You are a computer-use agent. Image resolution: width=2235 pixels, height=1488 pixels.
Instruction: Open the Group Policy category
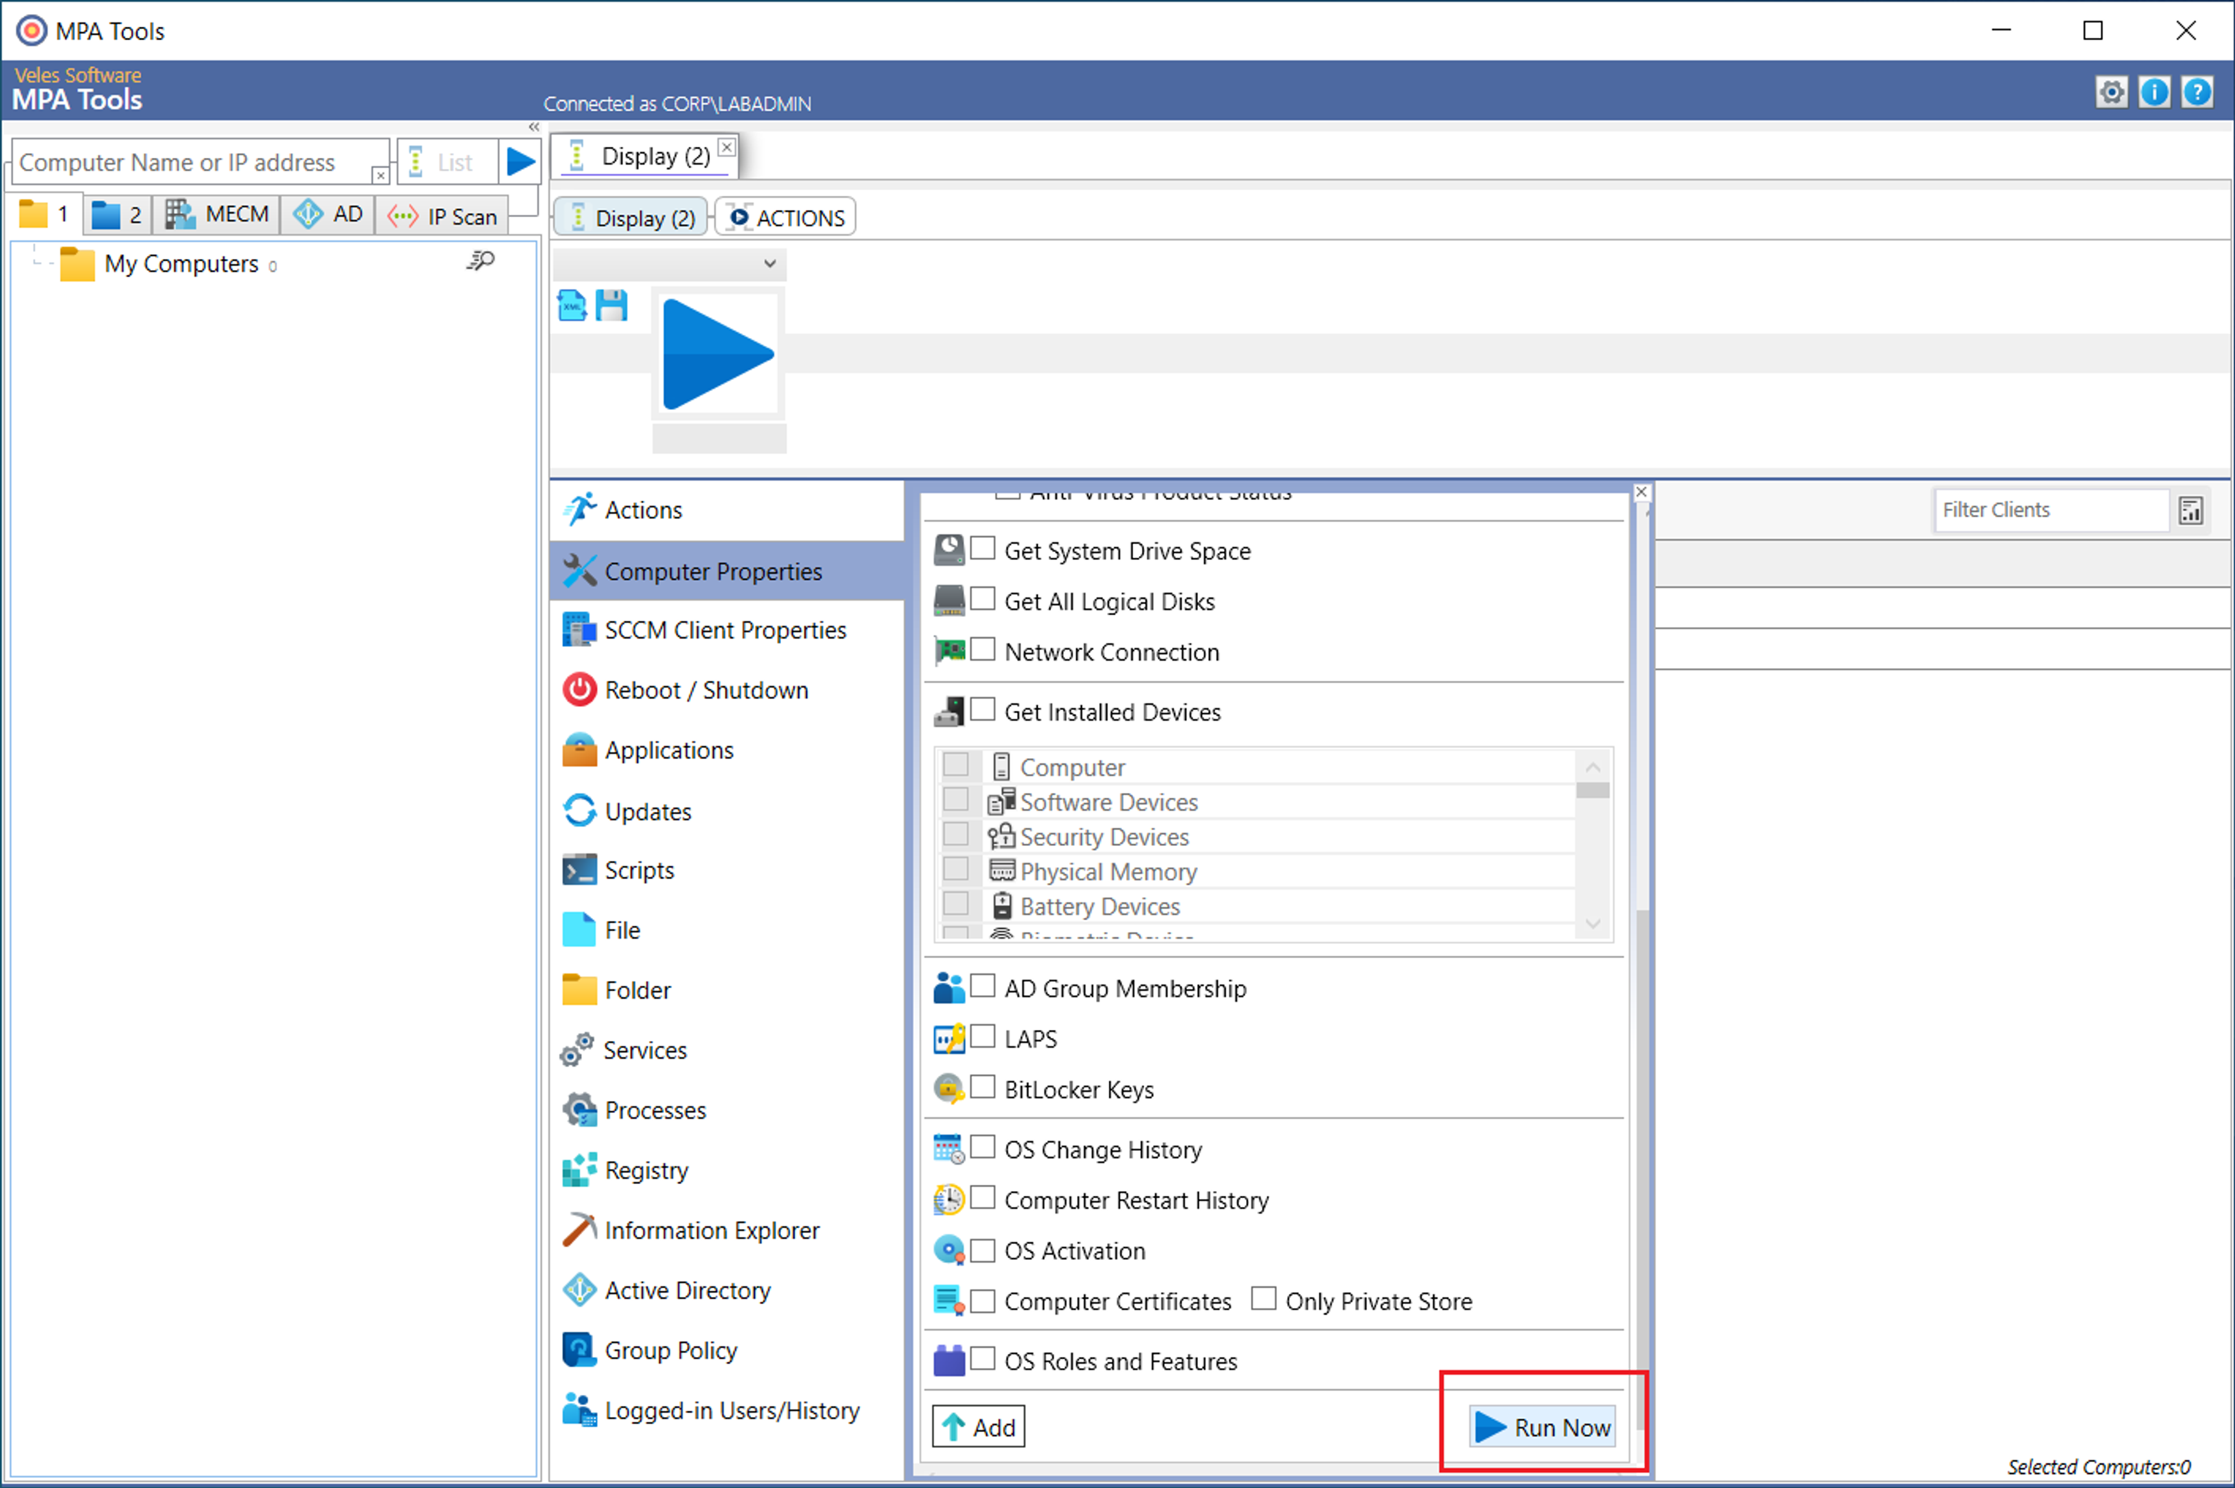(726, 1351)
